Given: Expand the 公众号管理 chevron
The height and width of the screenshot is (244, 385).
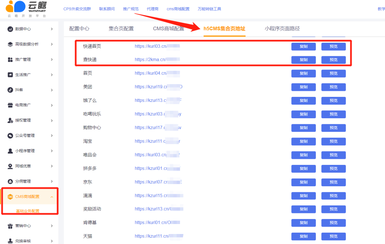Looking at the screenshot, I should [x=52, y=136].
